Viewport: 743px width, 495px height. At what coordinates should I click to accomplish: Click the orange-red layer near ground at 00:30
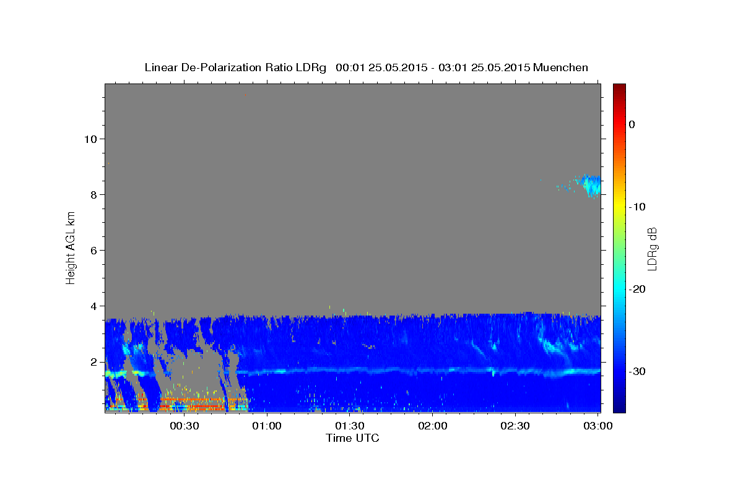(192, 404)
